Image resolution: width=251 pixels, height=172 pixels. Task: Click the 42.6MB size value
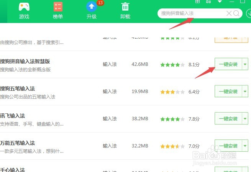coord(140,64)
